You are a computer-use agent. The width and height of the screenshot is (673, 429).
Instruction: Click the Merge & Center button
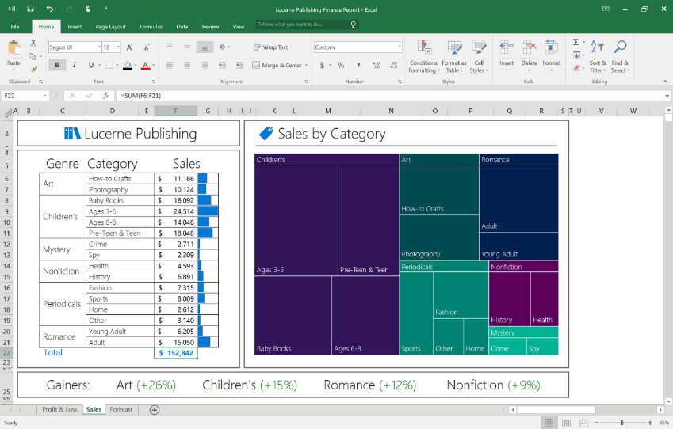pos(277,65)
